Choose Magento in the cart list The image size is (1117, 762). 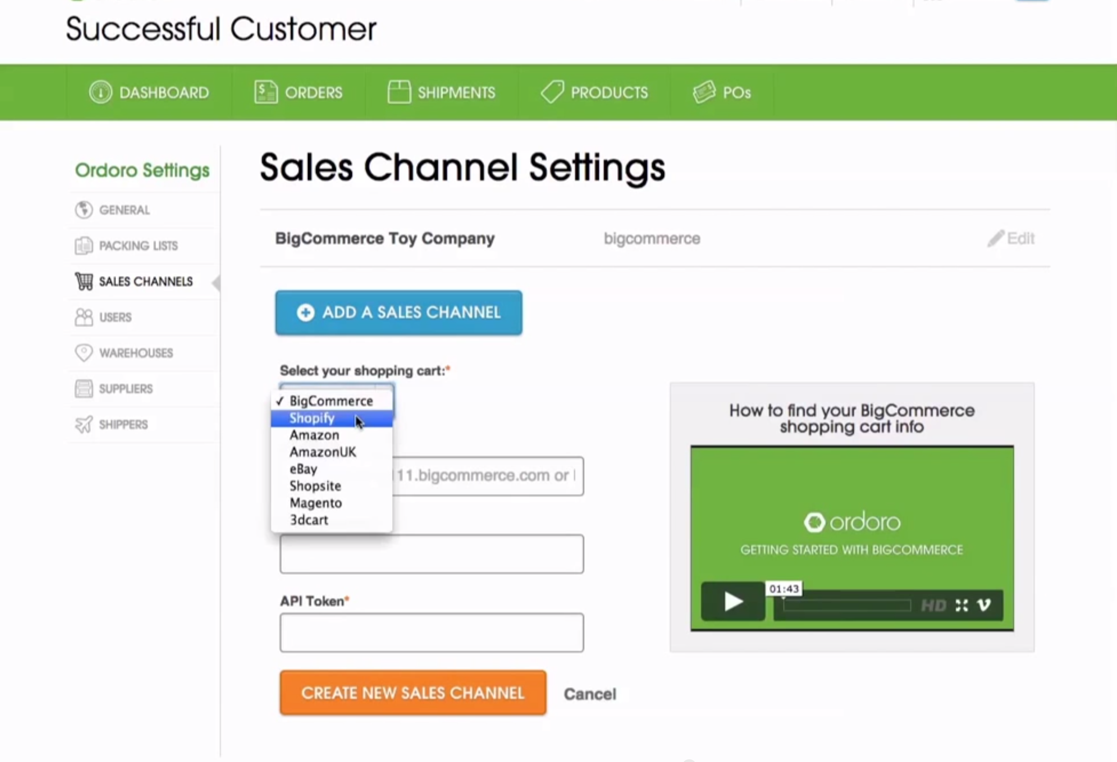(x=316, y=503)
